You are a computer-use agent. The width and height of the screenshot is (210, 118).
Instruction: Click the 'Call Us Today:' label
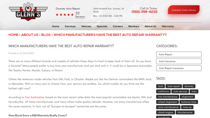click(149, 8)
